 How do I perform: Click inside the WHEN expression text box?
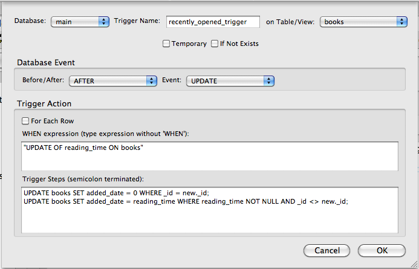point(209,161)
